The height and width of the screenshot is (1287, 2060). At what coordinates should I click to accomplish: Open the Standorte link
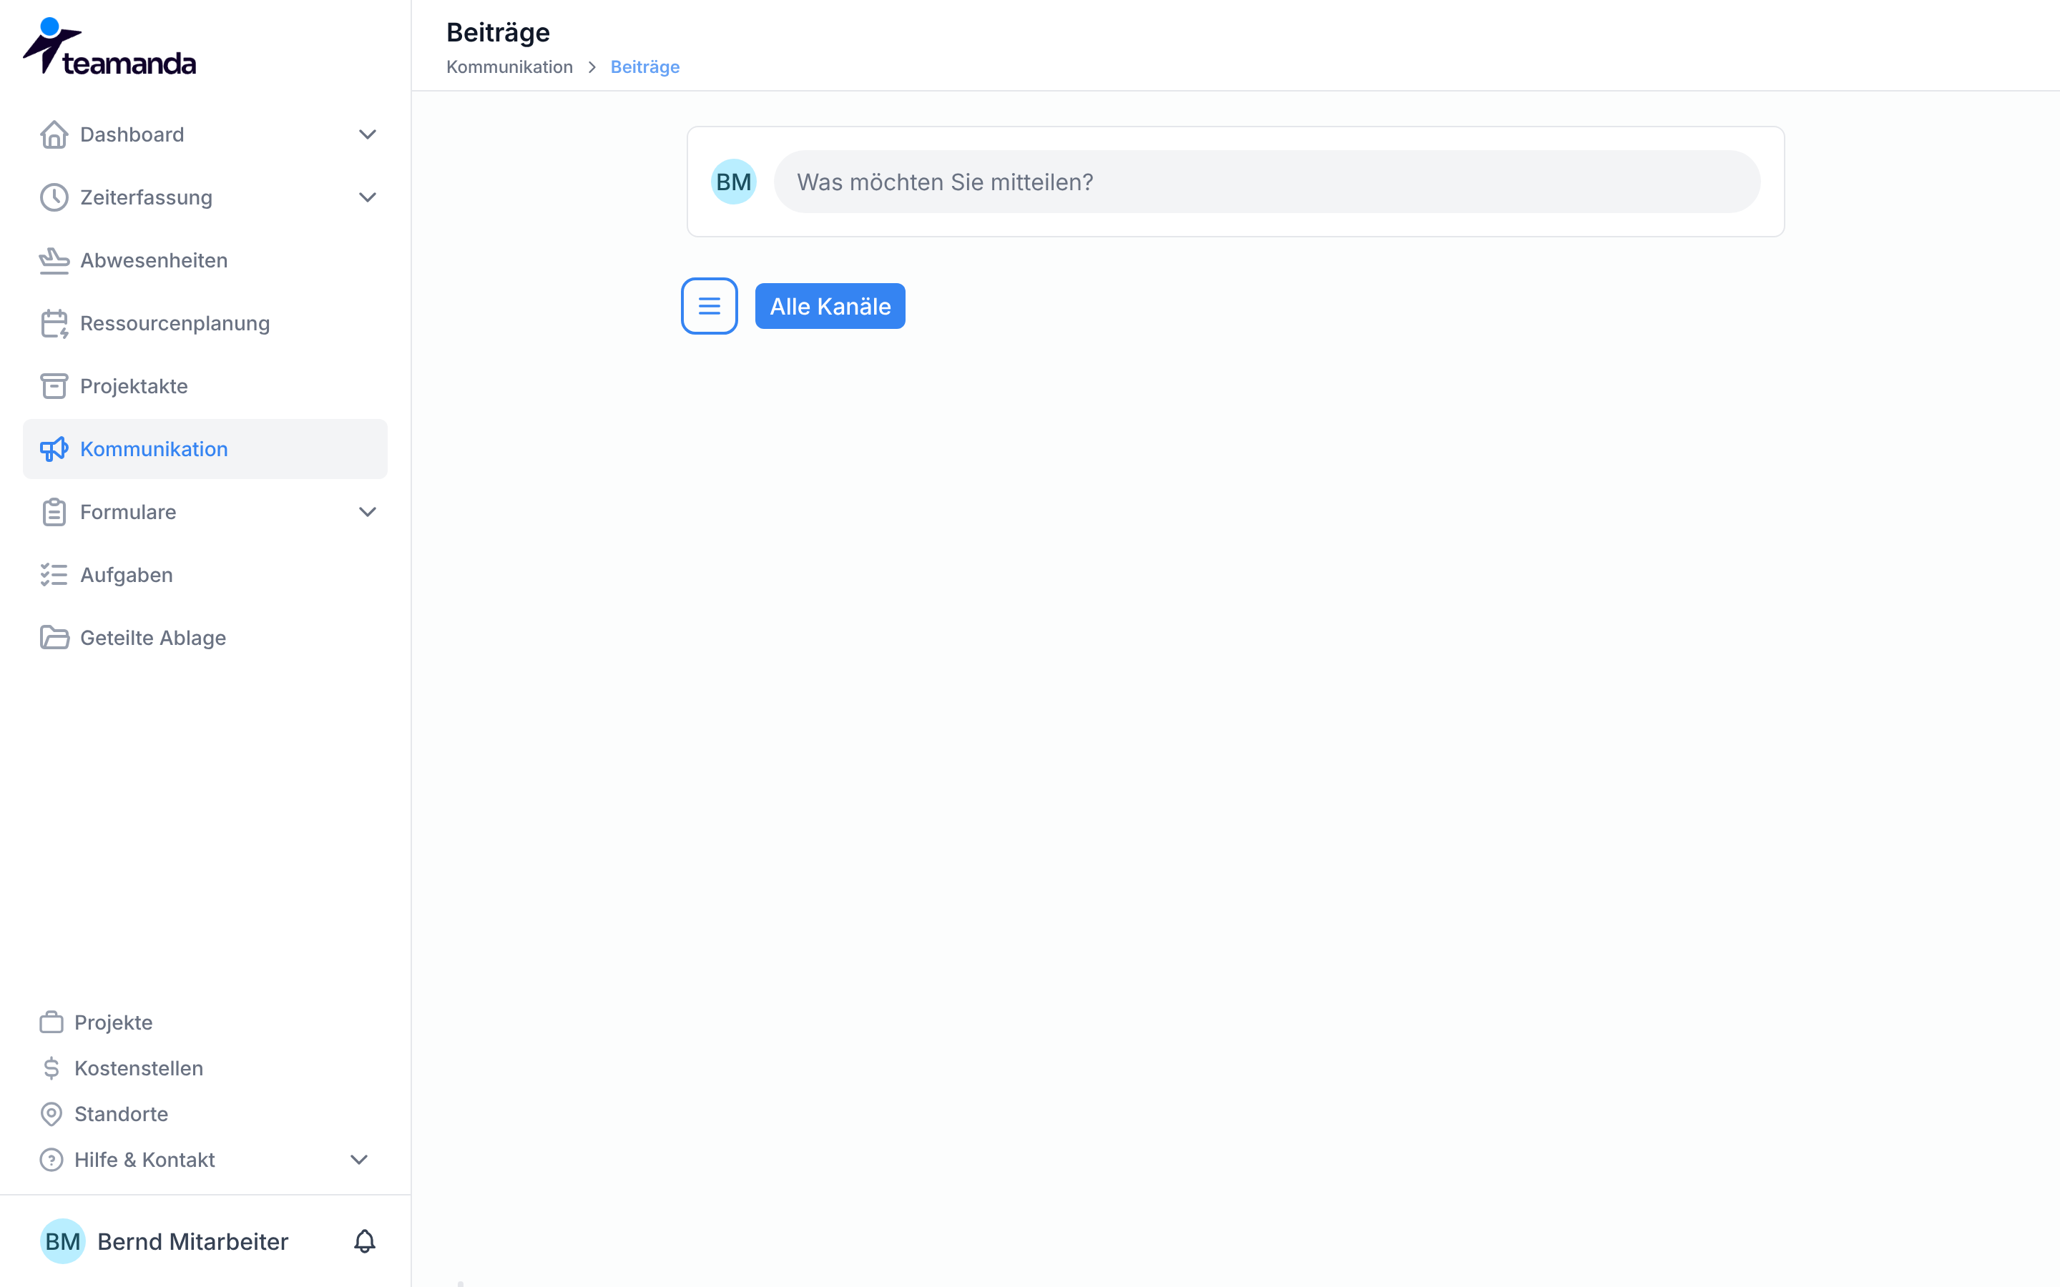coord(121,1114)
